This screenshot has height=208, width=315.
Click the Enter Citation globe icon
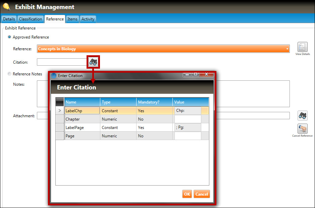coord(54,76)
